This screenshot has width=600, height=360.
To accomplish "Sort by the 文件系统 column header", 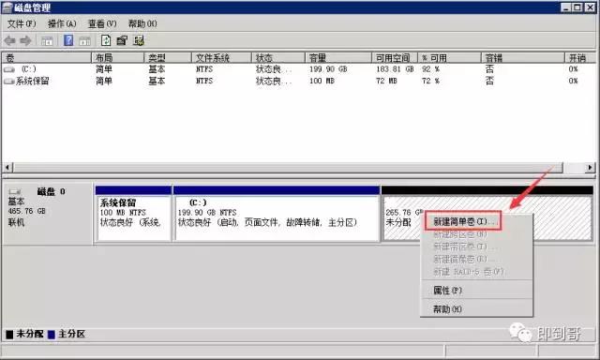I will [221, 58].
